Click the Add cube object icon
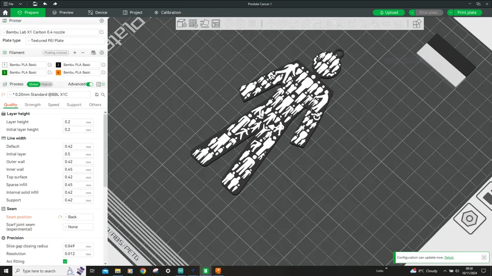 click(x=182, y=24)
